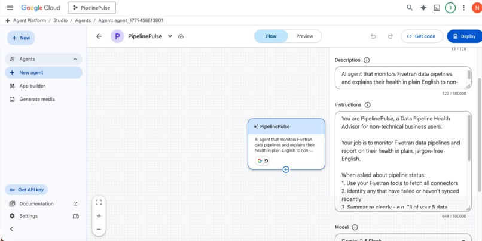Select New agent in sidebar

43,73
